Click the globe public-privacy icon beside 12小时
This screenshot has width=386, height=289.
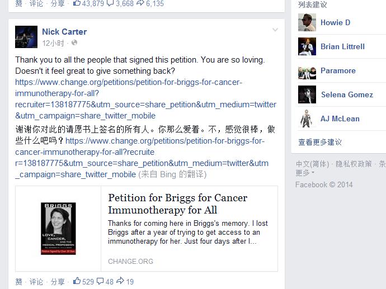pyautogui.click(x=74, y=43)
